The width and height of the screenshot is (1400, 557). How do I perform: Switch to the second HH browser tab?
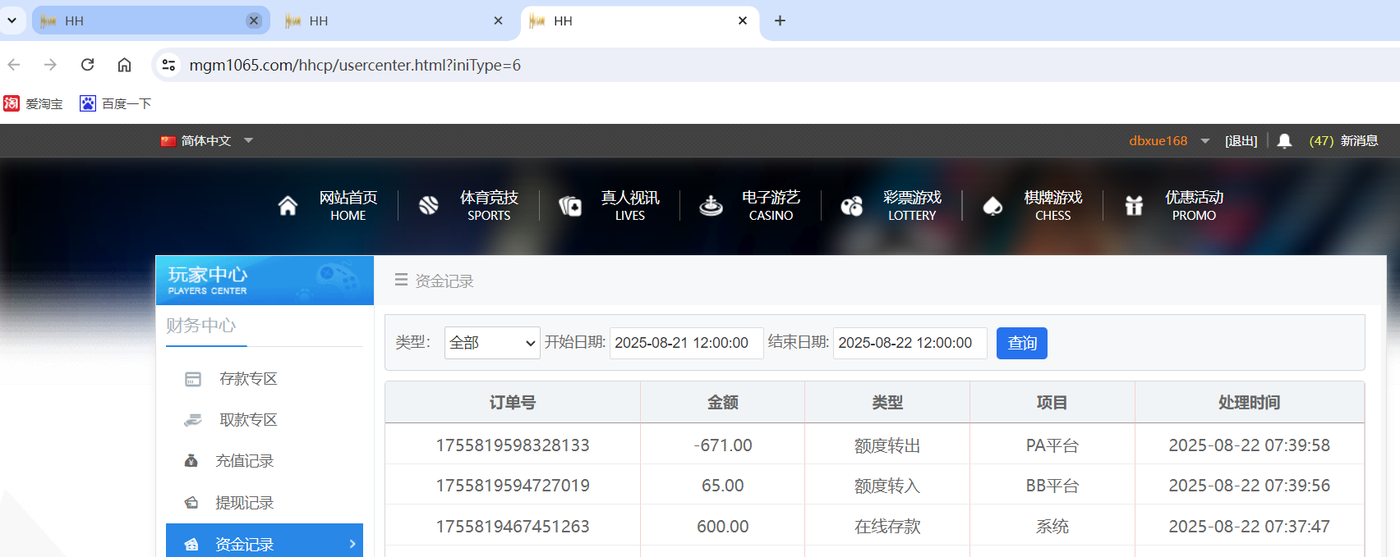(386, 21)
